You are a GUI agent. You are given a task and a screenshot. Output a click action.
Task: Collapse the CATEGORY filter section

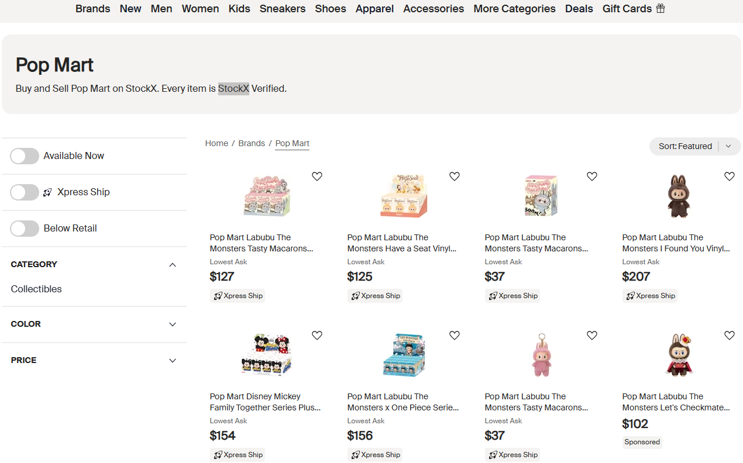click(173, 265)
